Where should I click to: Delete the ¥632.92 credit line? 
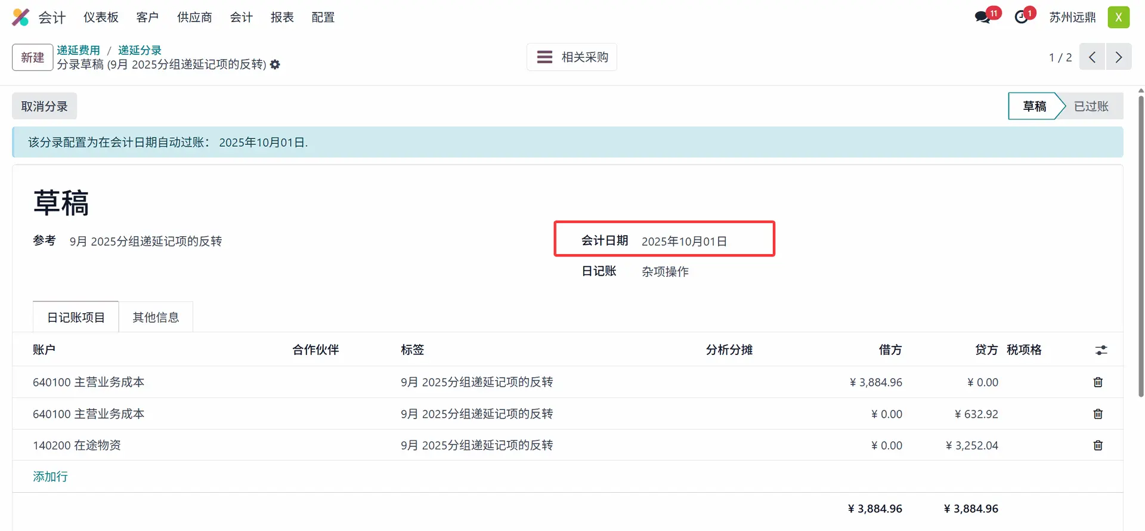point(1098,413)
